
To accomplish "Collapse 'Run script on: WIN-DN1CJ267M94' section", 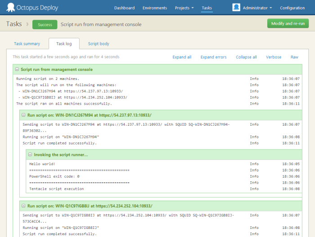I will (x=23, y=115).
